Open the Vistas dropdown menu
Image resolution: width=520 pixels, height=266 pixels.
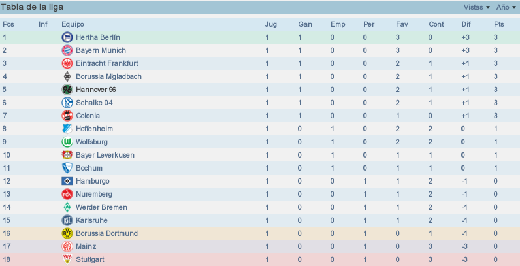(476, 7)
